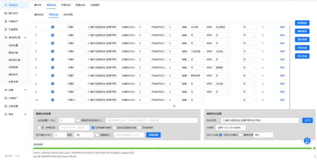Disable the 保留素材音频 checkbox
Image resolution: width=317 pixels, height=160 pixels.
pos(93,128)
